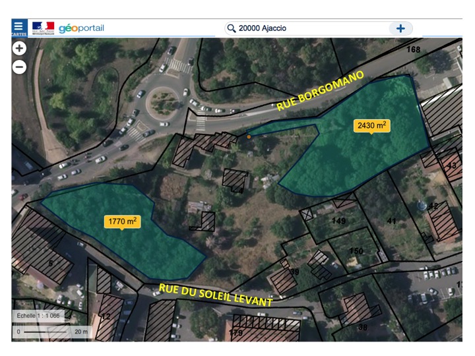Viewport: 475px width, 356px height.
Task: Select cadastral parcel number 168
Action: (x=413, y=50)
